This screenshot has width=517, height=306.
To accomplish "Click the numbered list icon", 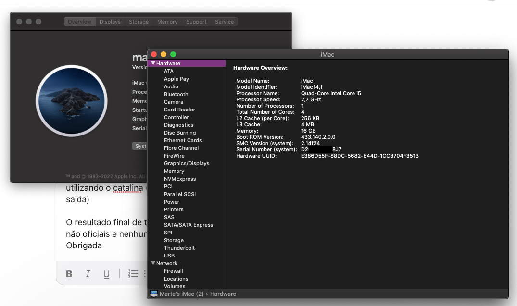I will point(133,274).
